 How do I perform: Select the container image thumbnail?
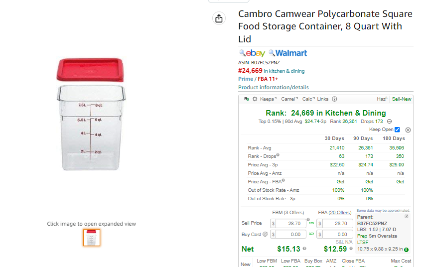point(92,238)
